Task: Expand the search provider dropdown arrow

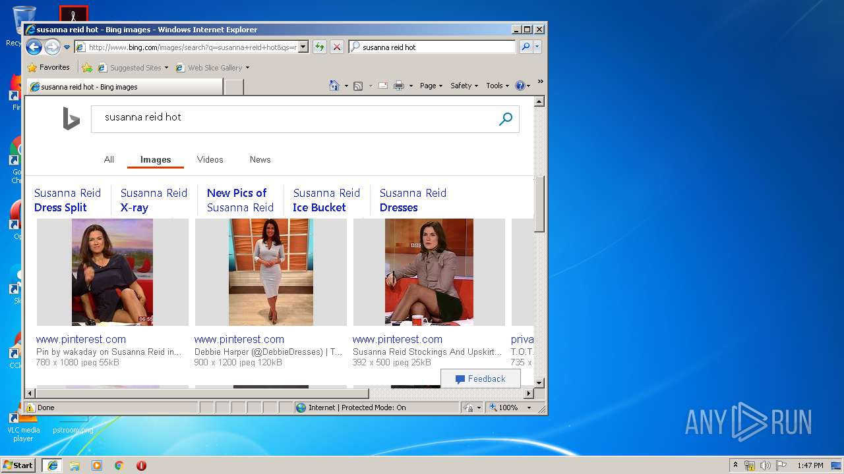Action: coord(537,47)
